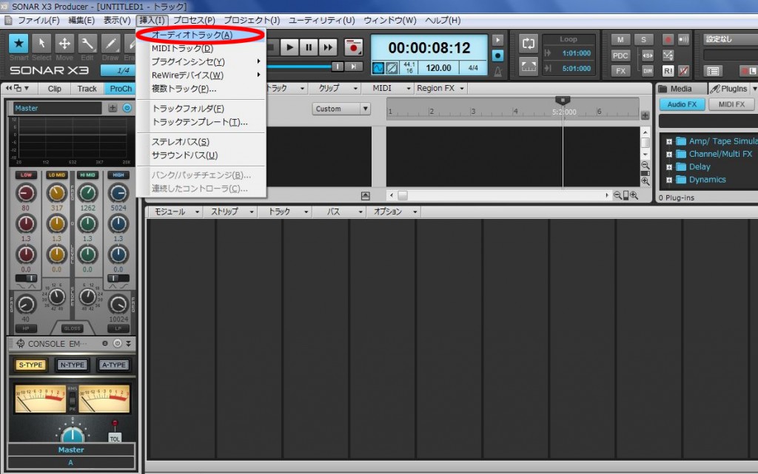Toggle global Mute with the M button

(x=621, y=40)
